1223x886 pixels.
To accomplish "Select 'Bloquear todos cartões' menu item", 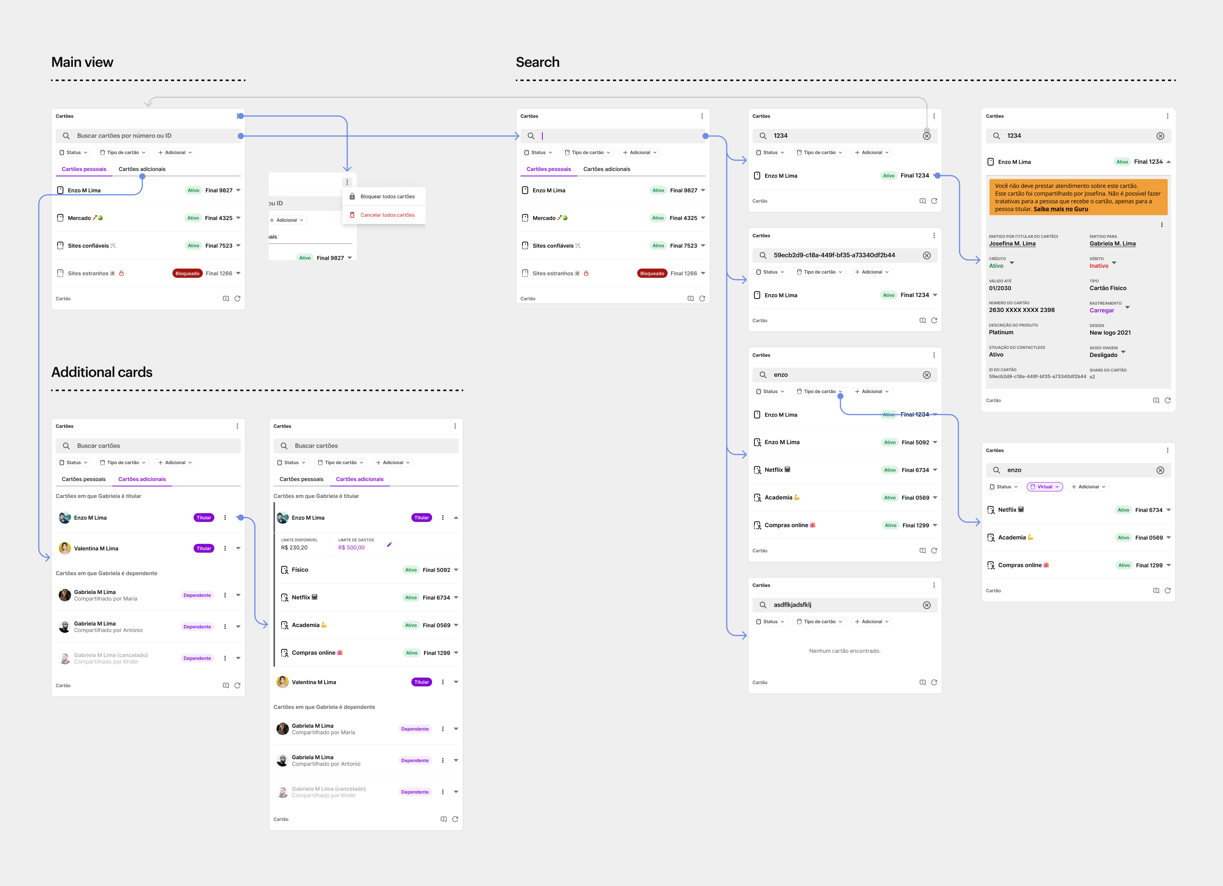I will pyautogui.click(x=387, y=197).
